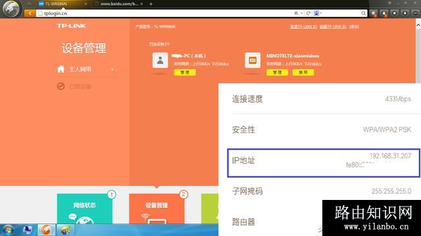The width and height of the screenshot is (421, 236).
Task: Click the lock extension toolbar icon
Action: pos(384,13)
